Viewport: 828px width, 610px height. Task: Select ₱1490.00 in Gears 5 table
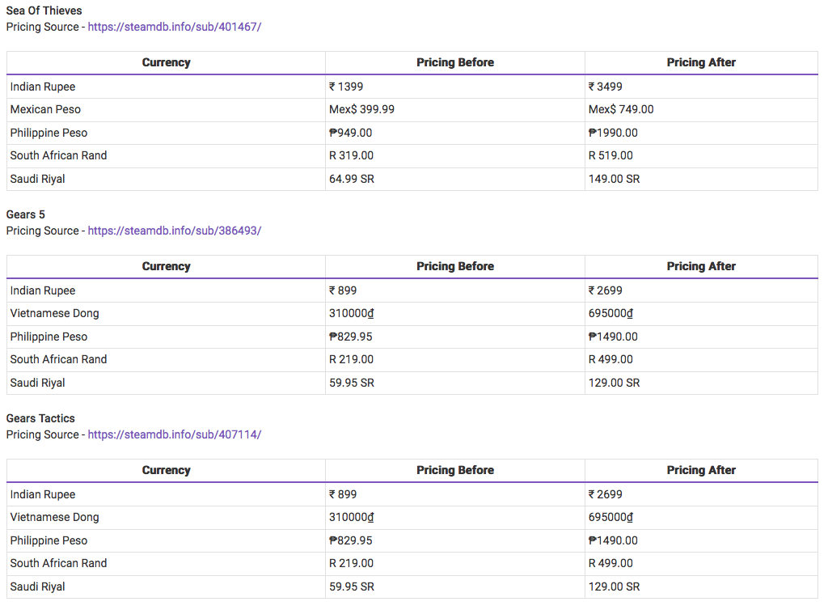pos(613,337)
